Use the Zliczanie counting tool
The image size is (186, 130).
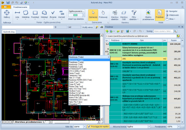tap(53, 14)
